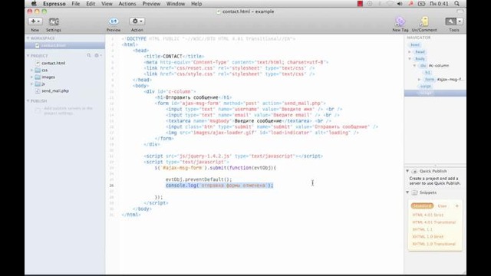The image size is (491, 276).
Task: Collapse the Quick Publish panel
Action: [407, 171]
